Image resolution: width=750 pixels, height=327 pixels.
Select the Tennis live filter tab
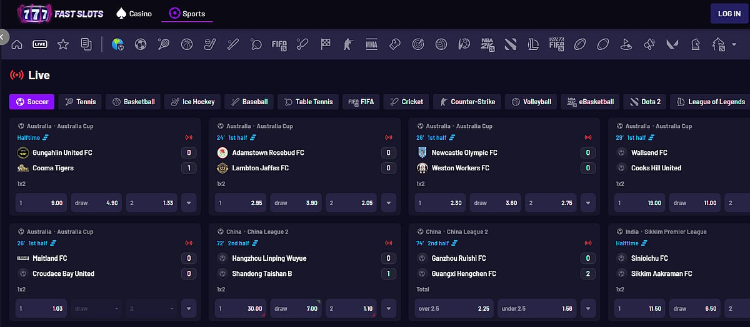click(81, 102)
